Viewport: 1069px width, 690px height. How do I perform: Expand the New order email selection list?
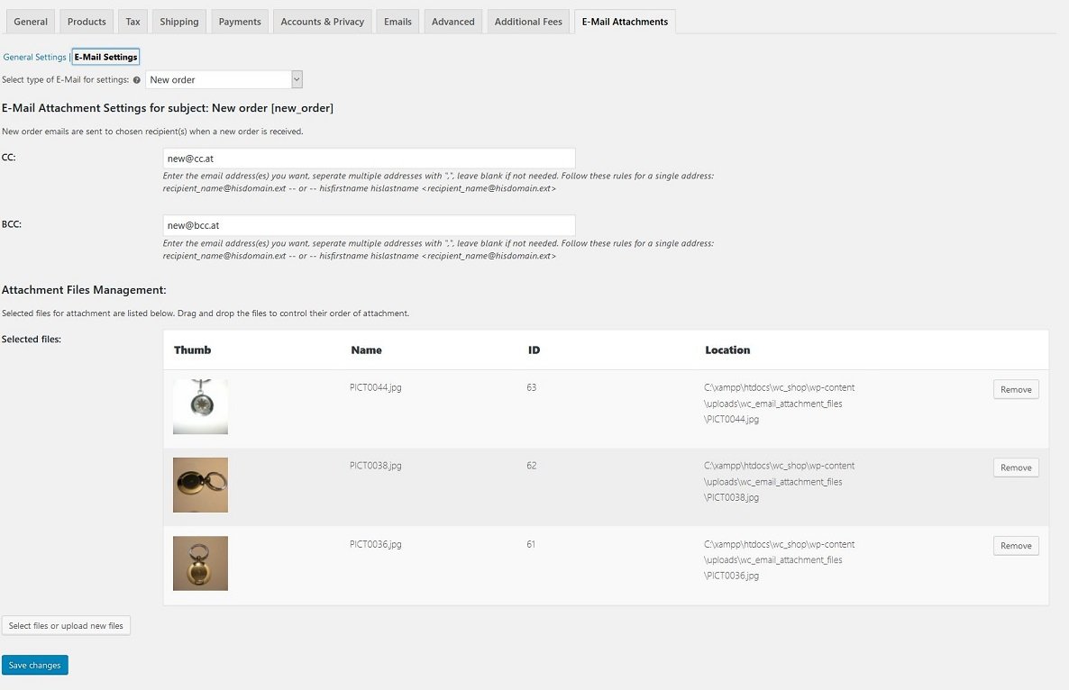[296, 79]
